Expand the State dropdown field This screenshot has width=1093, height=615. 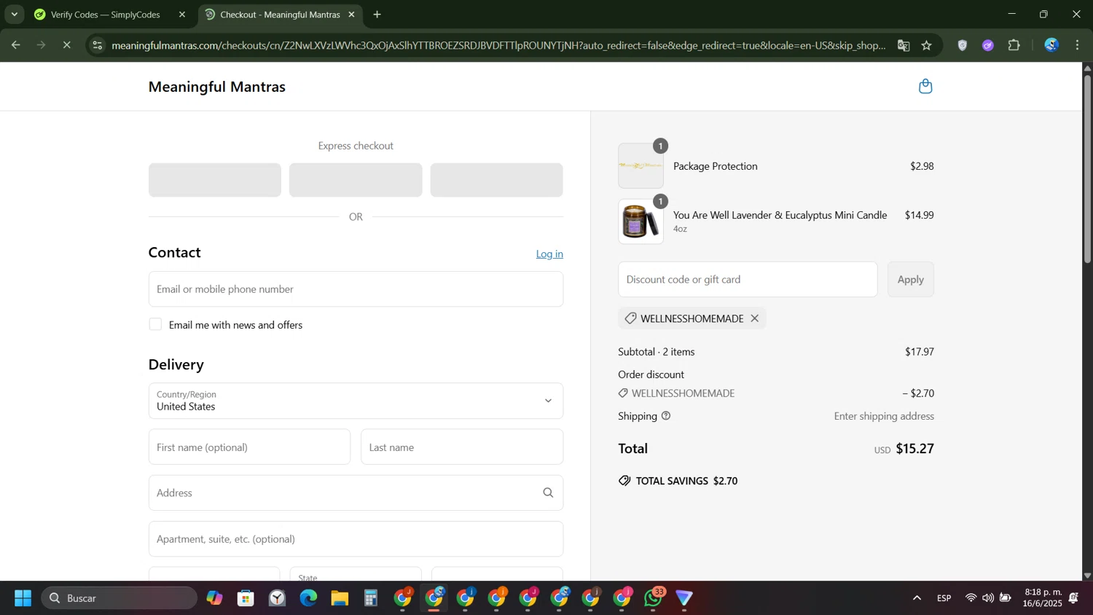[356, 574]
